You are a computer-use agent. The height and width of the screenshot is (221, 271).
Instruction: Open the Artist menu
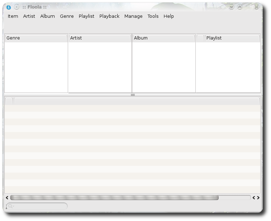coord(29,16)
